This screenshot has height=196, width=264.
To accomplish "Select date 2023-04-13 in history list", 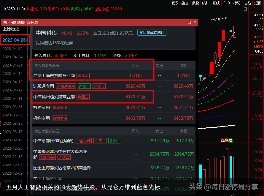I will [x=13, y=82].
